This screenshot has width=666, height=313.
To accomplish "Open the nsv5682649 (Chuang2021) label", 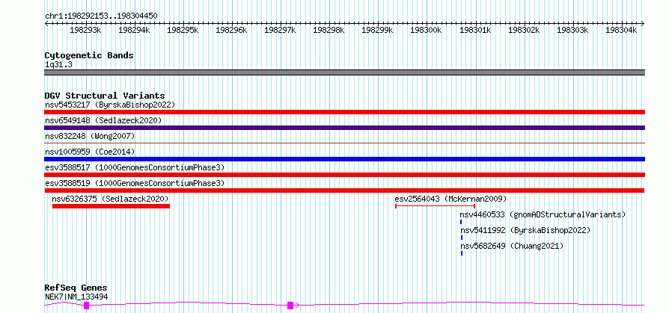I will (x=513, y=246).
